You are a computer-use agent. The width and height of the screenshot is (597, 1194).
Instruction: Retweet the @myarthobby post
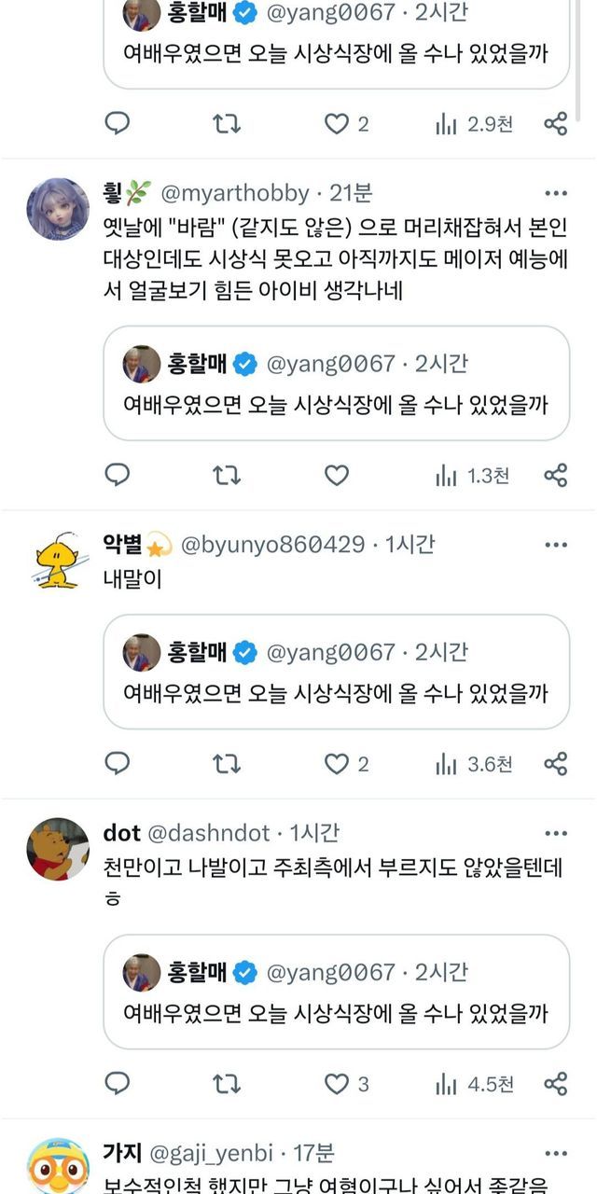pos(227,476)
